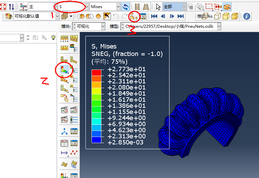Expand the Mises invariant dropdown
Image resolution: width=259 pixels, height=178 pixels.
click(x=118, y=7)
